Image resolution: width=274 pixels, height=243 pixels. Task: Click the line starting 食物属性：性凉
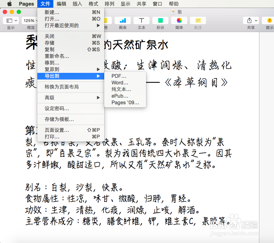(x=108, y=199)
